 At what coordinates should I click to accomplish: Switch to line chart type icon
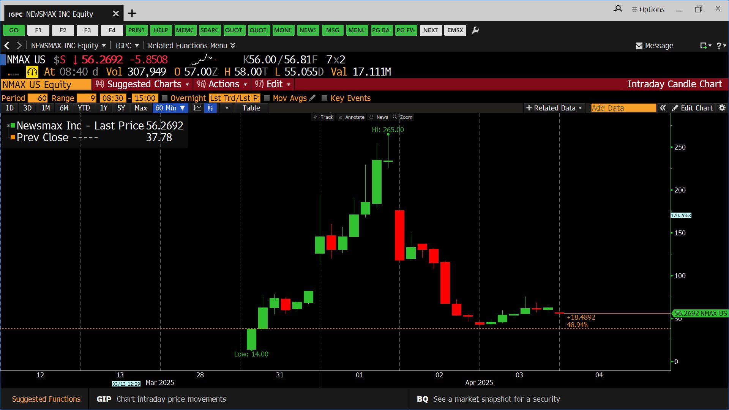197,108
